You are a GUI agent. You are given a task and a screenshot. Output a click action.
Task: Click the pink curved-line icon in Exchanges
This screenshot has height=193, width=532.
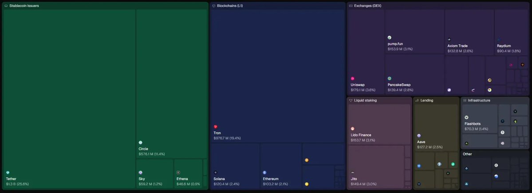tap(473, 90)
